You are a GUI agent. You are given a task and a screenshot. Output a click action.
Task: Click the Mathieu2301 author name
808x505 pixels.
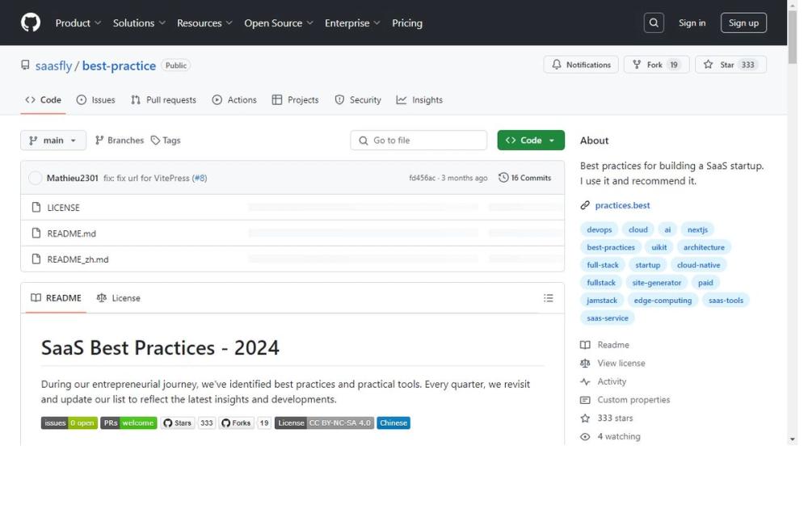coord(72,178)
